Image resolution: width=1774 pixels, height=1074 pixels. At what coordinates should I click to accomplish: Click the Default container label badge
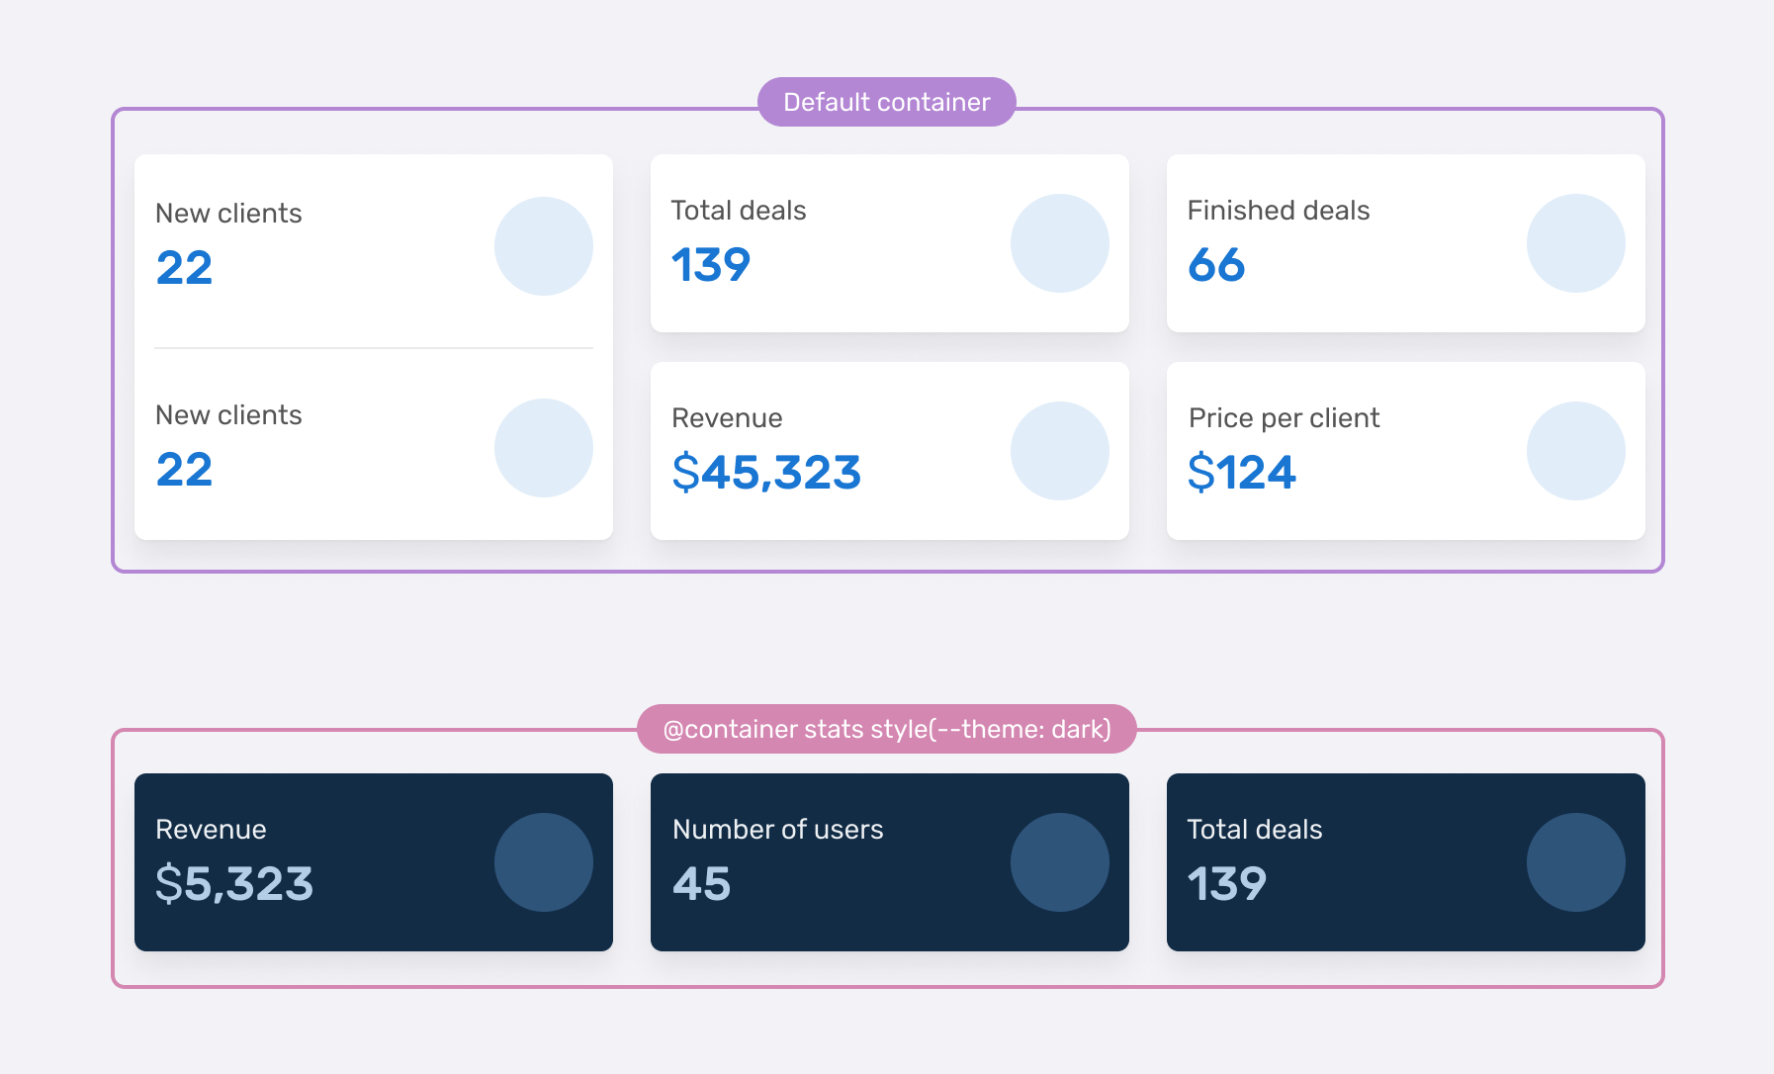point(886,102)
